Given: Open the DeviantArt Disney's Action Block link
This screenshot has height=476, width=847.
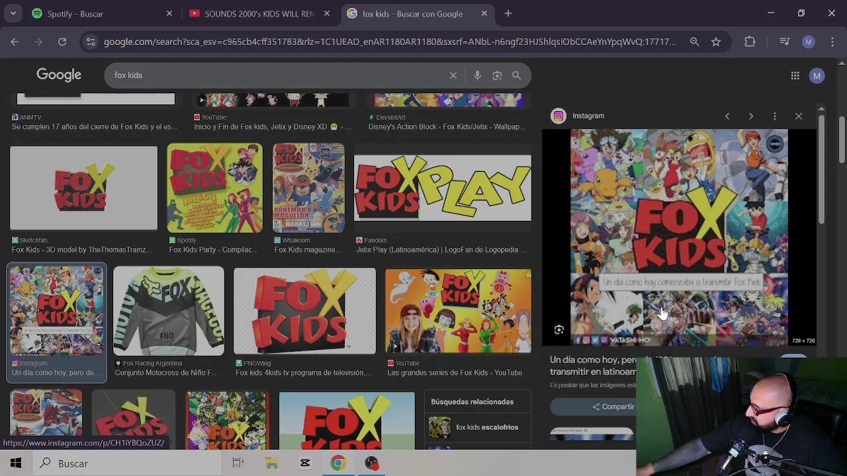Looking at the screenshot, I should [x=447, y=126].
